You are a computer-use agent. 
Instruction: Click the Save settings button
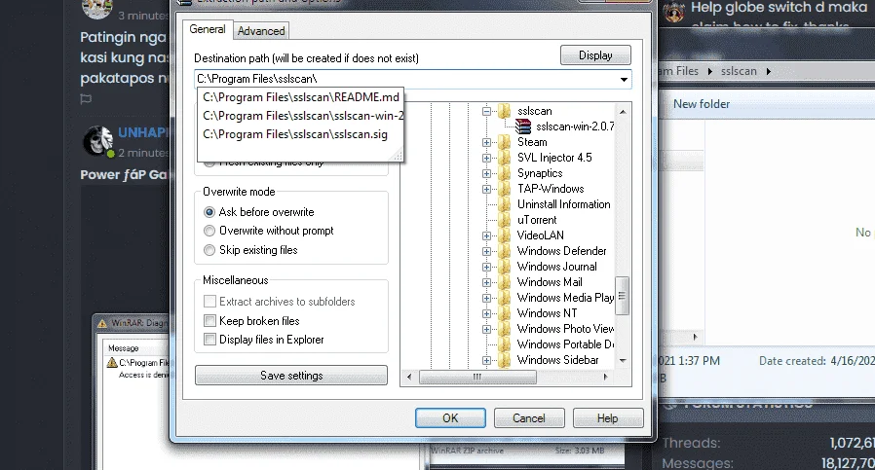(291, 376)
